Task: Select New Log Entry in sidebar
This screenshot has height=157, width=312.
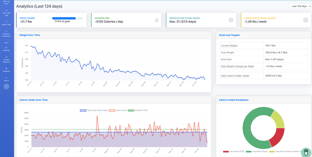Action: coord(6,2)
